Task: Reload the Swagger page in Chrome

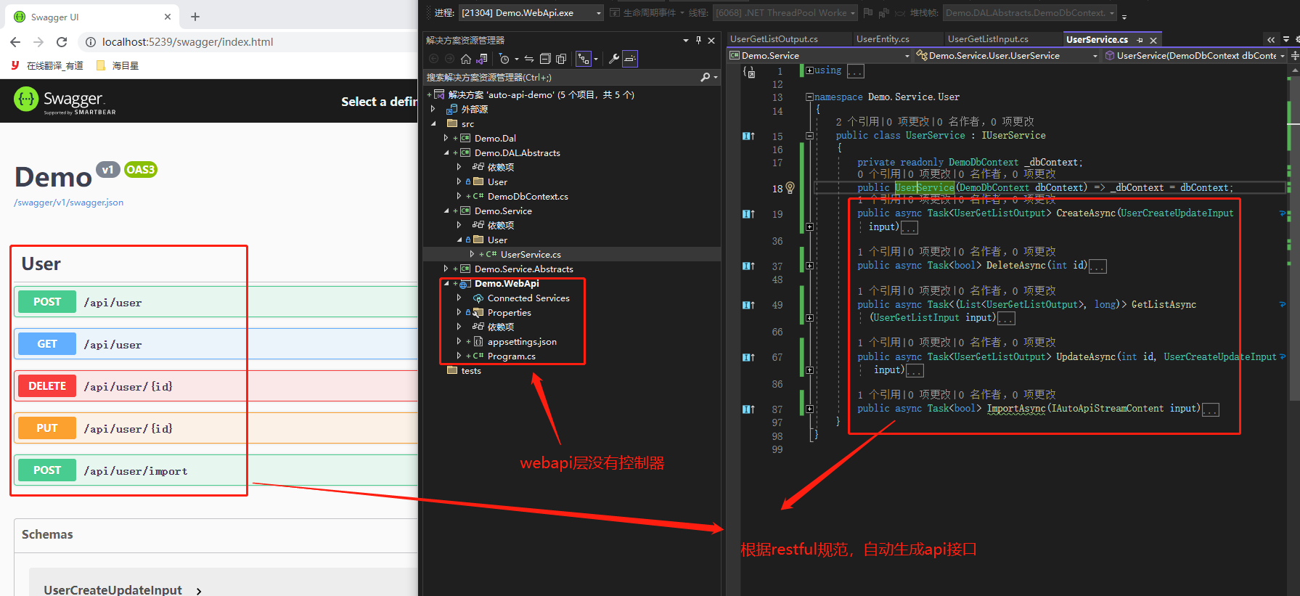Action: point(62,42)
